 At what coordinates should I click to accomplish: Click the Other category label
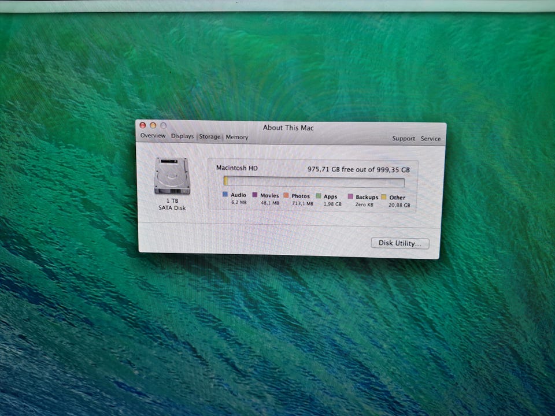pyautogui.click(x=397, y=198)
